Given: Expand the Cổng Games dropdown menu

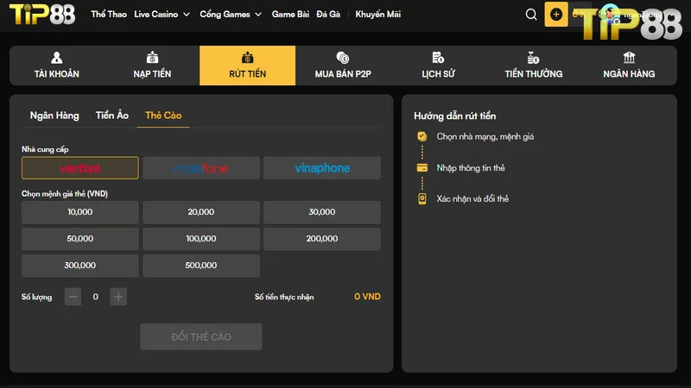Looking at the screenshot, I should point(230,15).
